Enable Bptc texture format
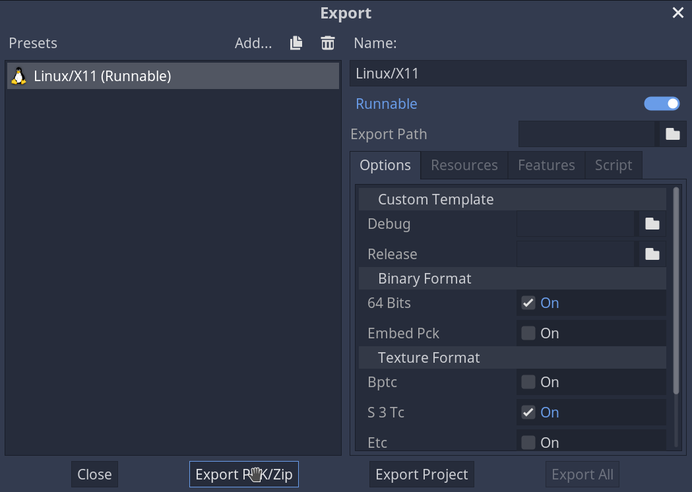The width and height of the screenshot is (692, 492). [x=528, y=382]
